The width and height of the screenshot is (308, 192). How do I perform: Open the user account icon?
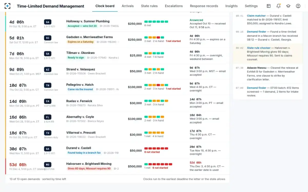[298, 6]
